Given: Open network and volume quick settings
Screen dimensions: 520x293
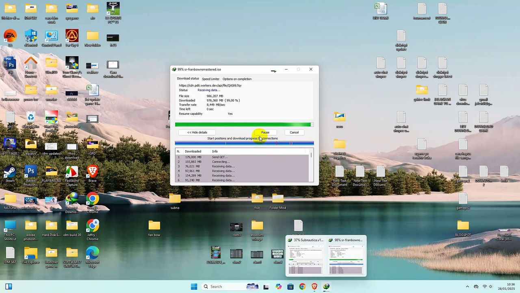Looking at the screenshot, I should click(x=487, y=287).
